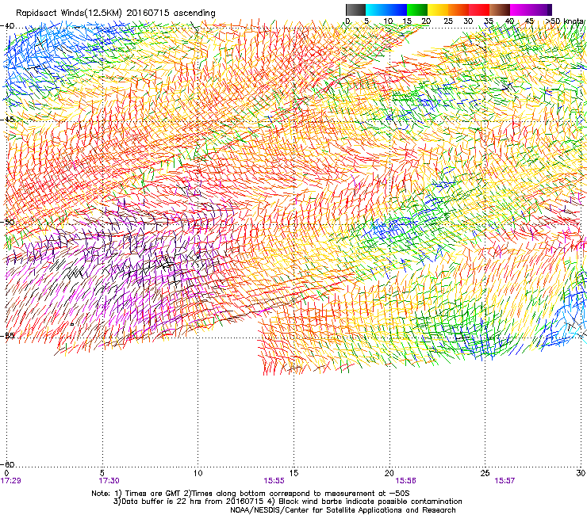
Task: Click the '25' longitude axis label
Action: coord(485,473)
